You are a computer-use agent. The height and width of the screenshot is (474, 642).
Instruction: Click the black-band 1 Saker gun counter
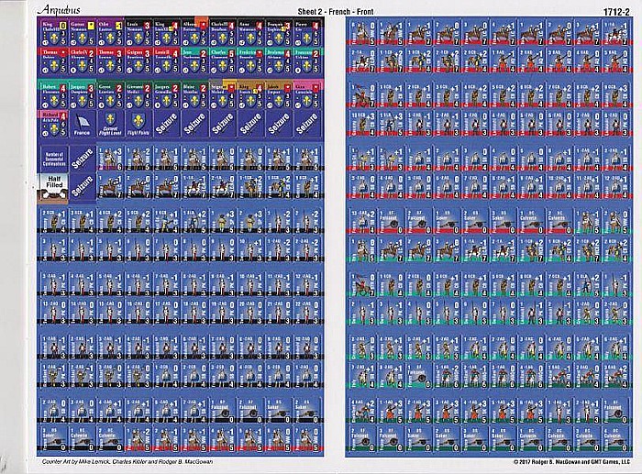(x=279, y=410)
